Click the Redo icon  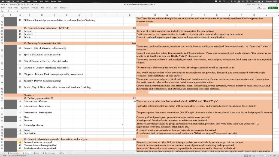[x=35, y=4]
